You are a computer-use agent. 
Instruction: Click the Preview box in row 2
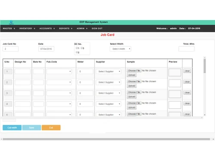(x=175, y=83)
